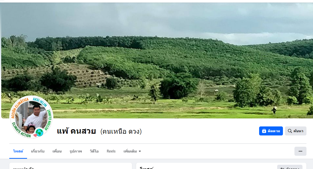Screen dimensions: 313x169
Task: View the วิดีโอ tab
Action: tap(94, 151)
